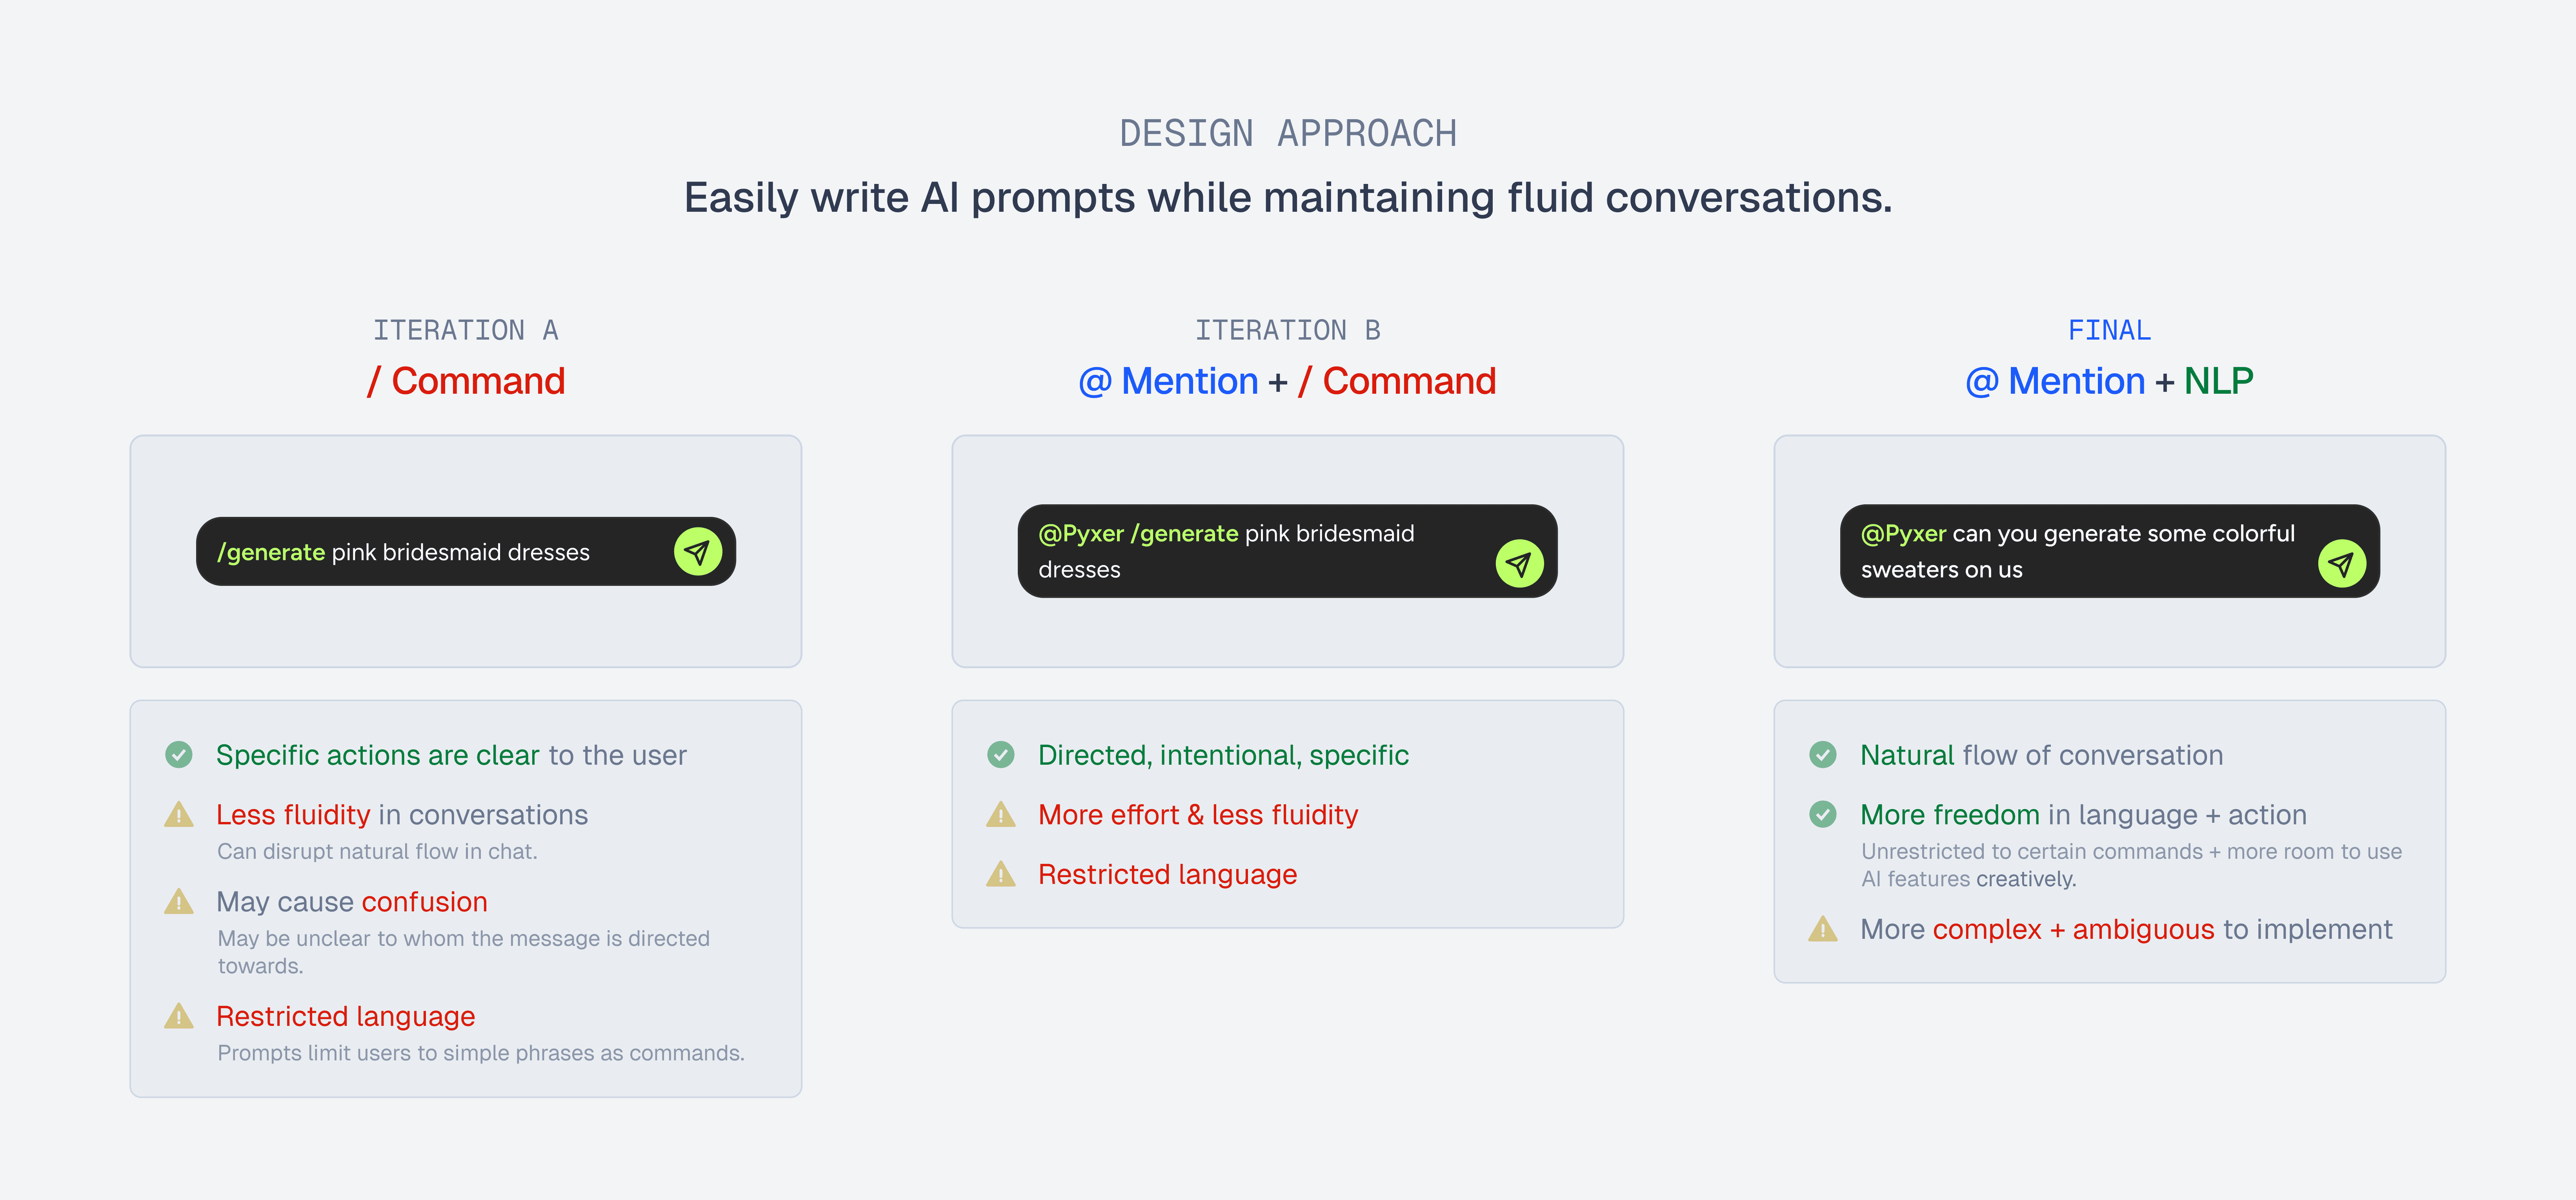
Task: Click the red / Command heading
Action: pos(466,381)
